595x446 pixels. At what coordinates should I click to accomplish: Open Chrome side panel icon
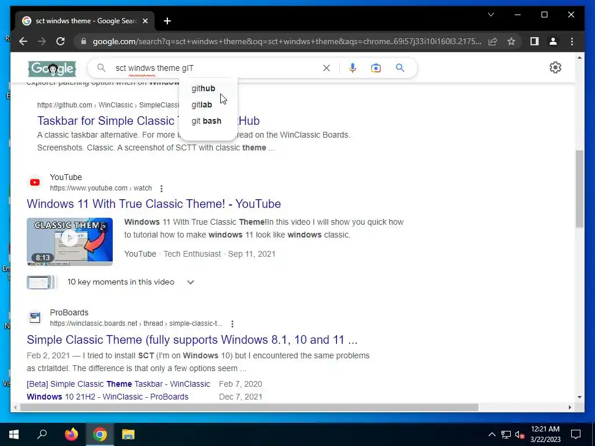click(535, 41)
